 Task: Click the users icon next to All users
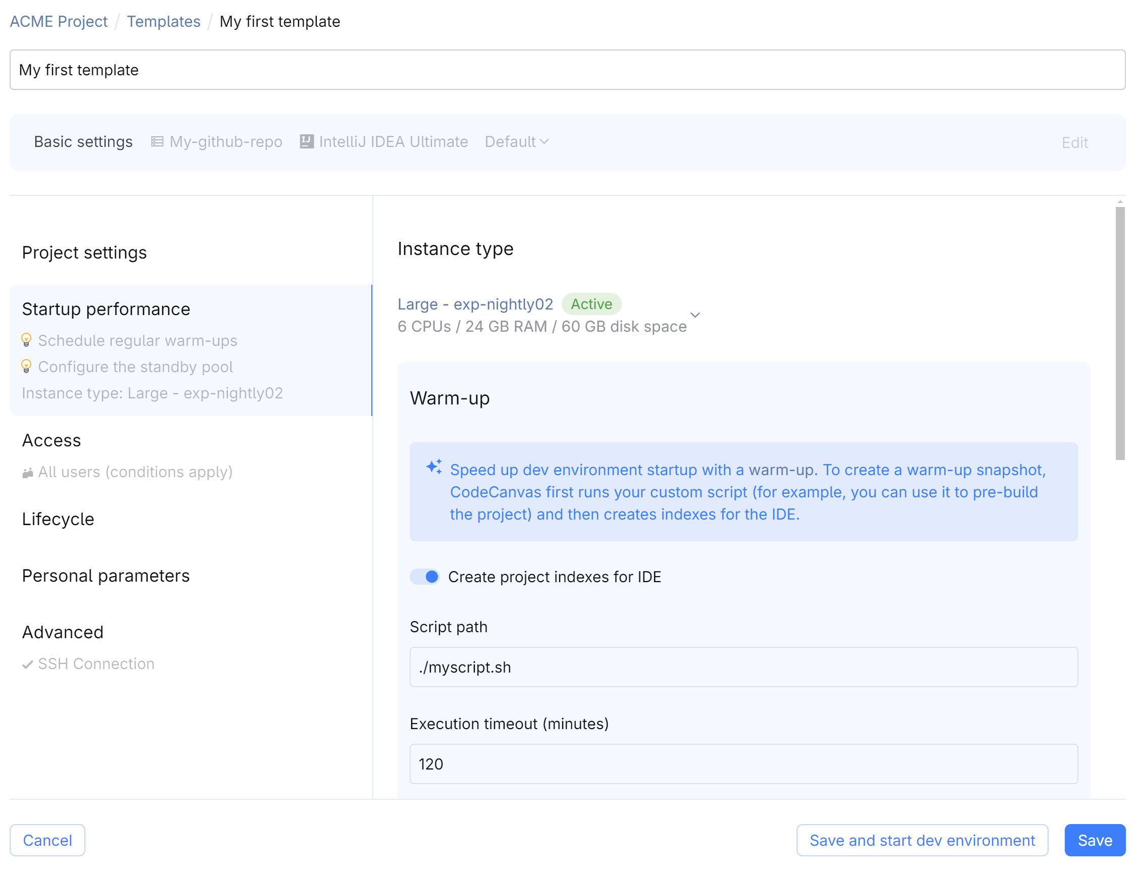pos(27,472)
